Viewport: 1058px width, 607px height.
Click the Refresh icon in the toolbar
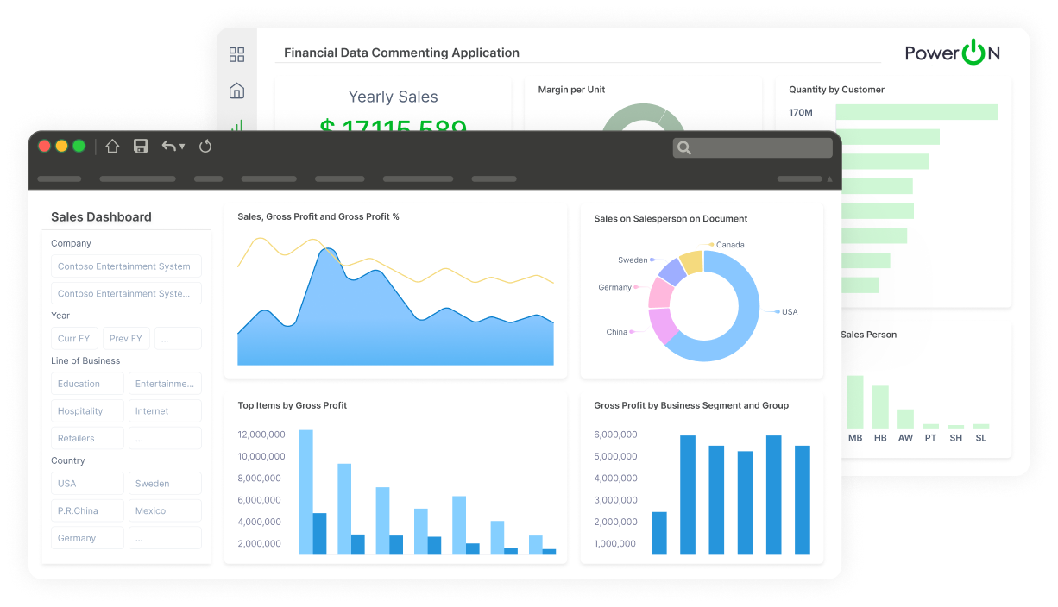(x=205, y=146)
